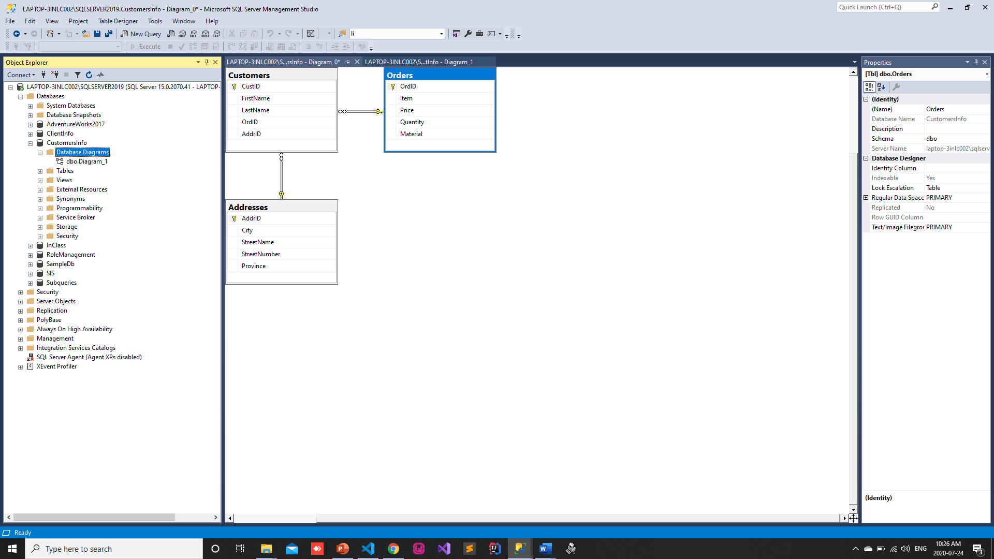Click the DMX query icon
Viewport: 994px width, 559px height.
(x=194, y=34)
